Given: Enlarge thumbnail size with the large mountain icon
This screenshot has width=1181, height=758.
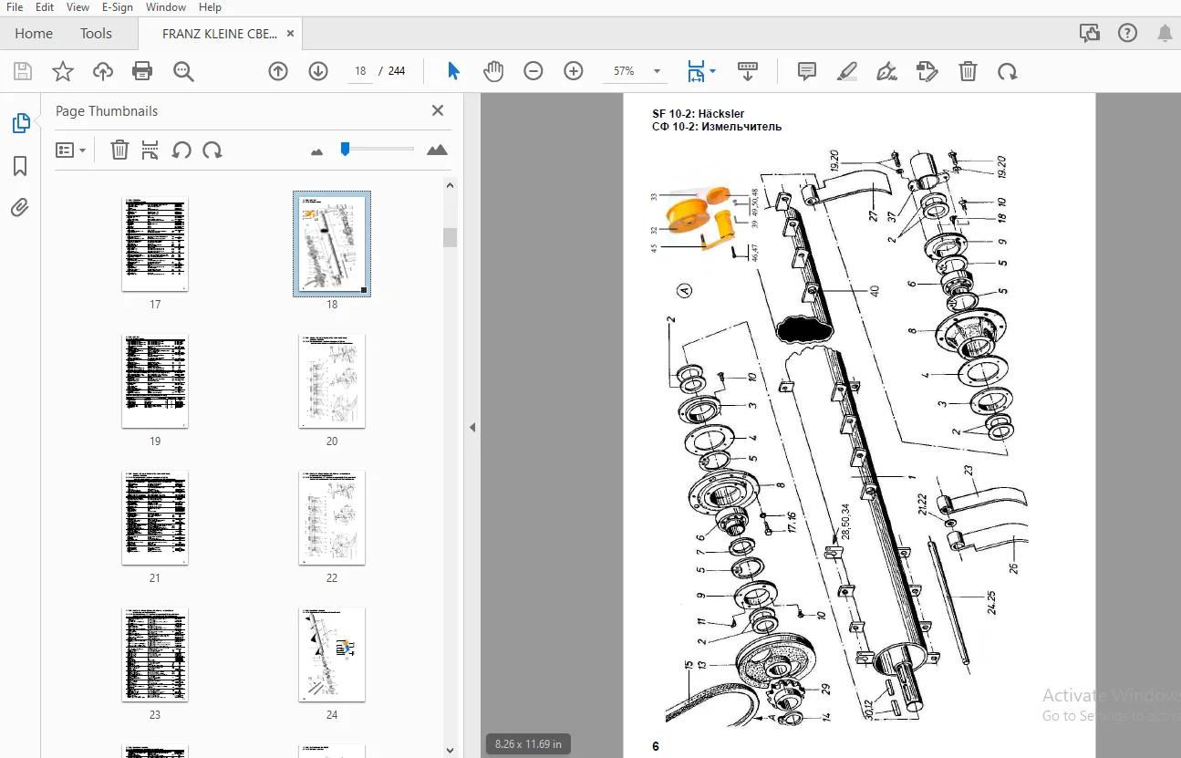Looking at the screenshot, I should pos(438,150).
